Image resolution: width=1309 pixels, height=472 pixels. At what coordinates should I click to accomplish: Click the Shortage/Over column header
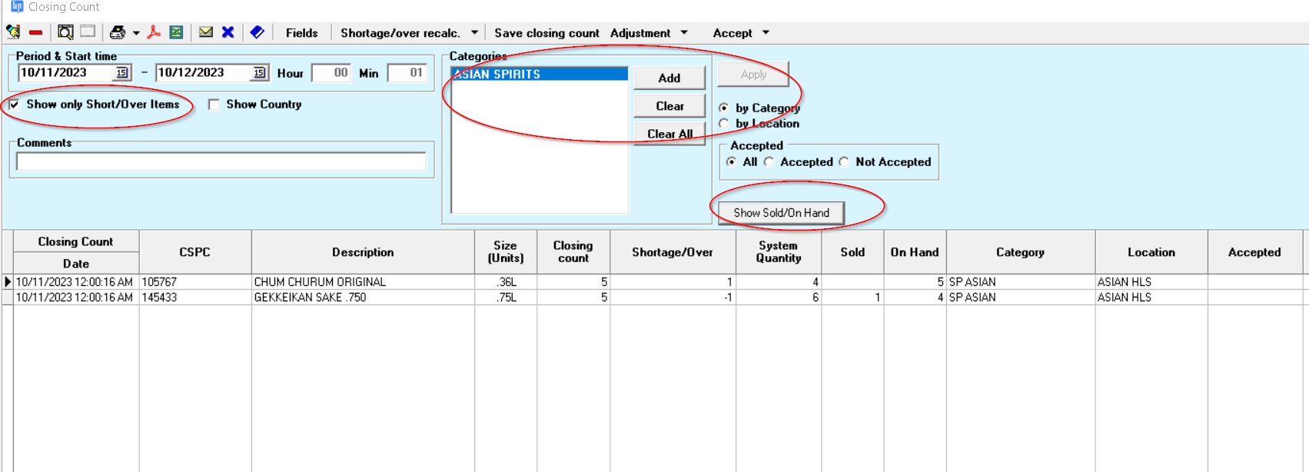(673, 252)
